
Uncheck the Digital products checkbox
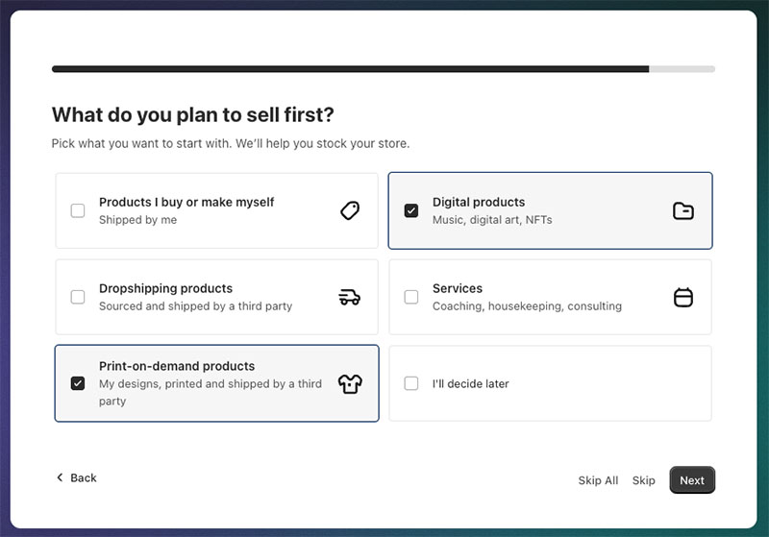coord(411,210)
